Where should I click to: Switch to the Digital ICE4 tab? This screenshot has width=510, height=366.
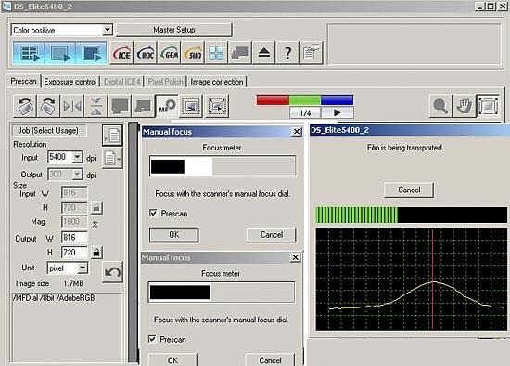coord(122,82)
